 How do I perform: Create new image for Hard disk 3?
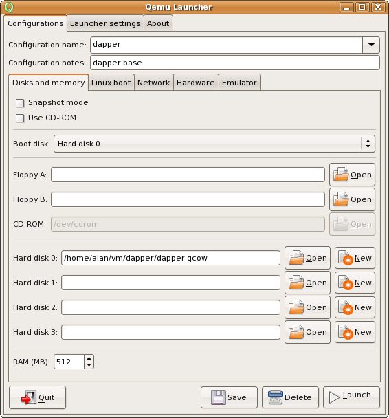point(355,332)
